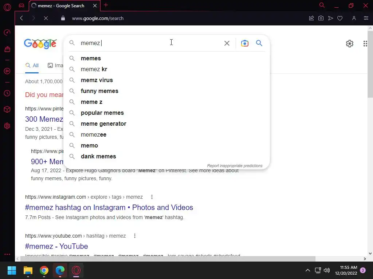Click into the memez search field
The width and height of the screenshot is (373, 279).
pos(150,43)
